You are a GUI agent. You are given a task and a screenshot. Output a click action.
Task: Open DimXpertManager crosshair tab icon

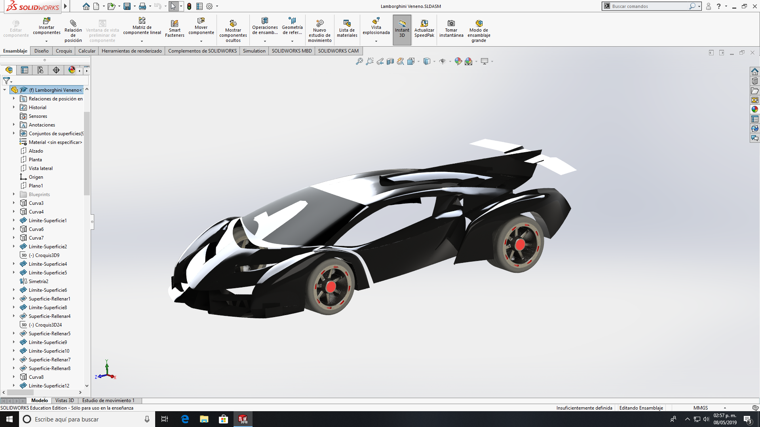(x=56, y=70)
